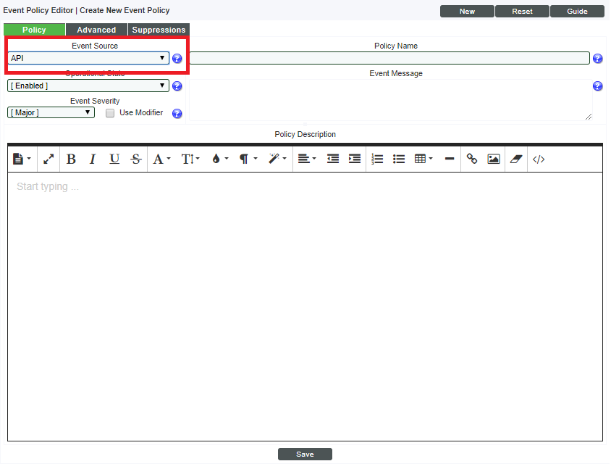Open the text color picker dropdown
Viewport: 611px width, 469px height.
click(x=219, y=159)
